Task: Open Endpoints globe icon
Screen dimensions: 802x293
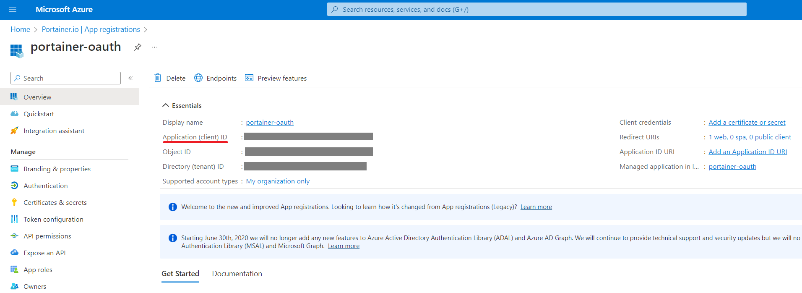Action: [x=198, y=78]
